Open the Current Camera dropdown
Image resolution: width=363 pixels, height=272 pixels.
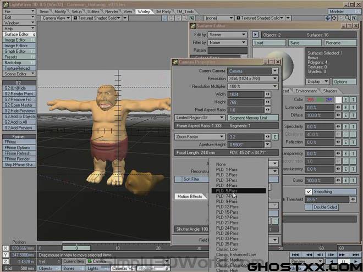pyautogui.click(x=275, y=71)
